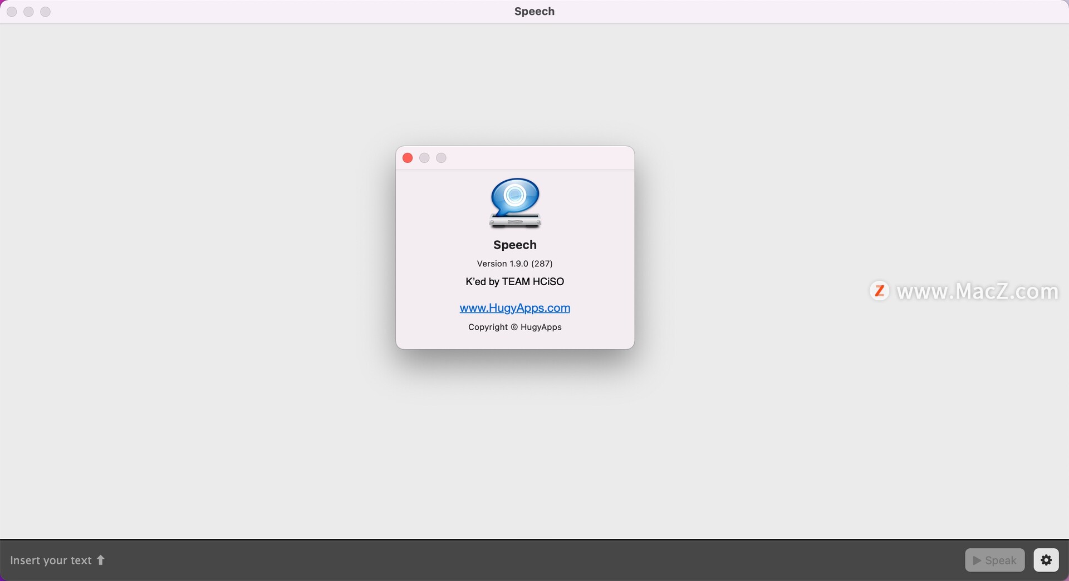Click the main Speech window's close button
The height and width of the screenshot is (581, 1069).
(12, 12)
